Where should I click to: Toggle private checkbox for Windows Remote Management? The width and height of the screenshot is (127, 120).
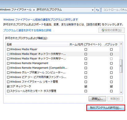[x=86, y=63]
